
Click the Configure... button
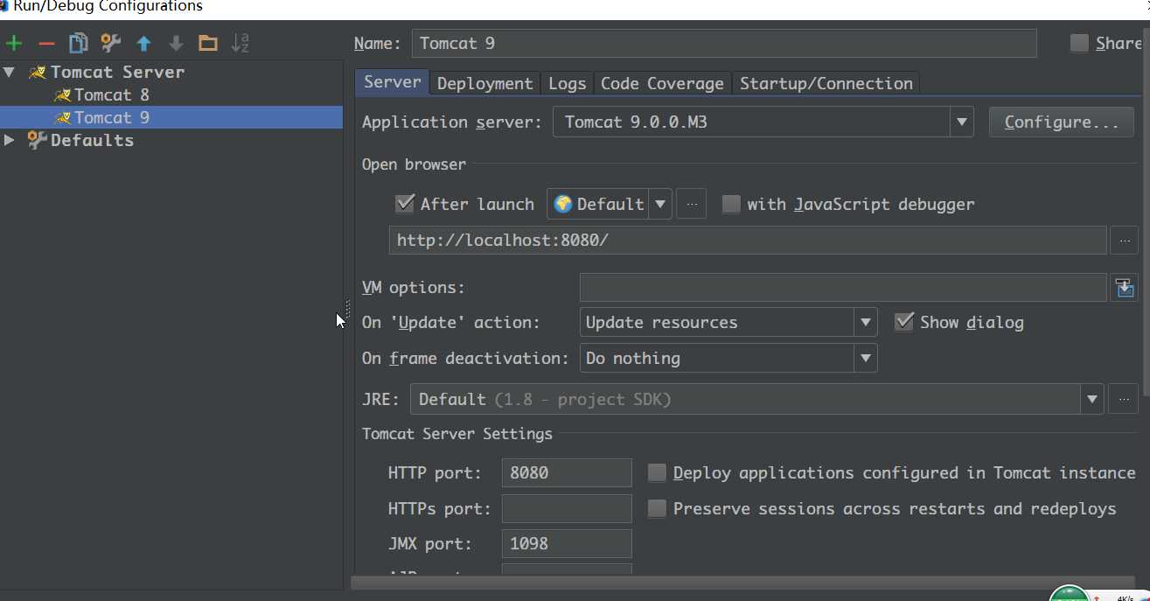click(x=1062, y=122)
